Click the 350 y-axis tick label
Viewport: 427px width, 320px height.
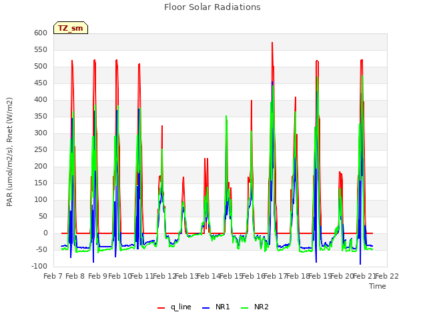click(41, 116)
